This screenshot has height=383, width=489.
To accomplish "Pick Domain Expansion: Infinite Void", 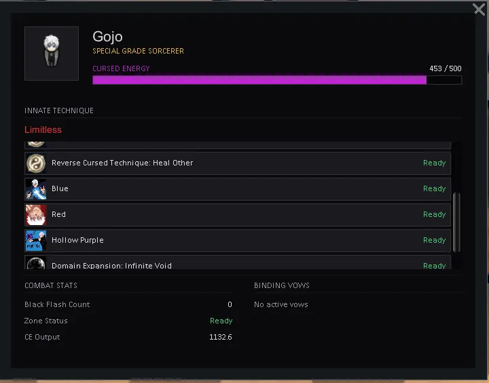I will tap(111, 266).
